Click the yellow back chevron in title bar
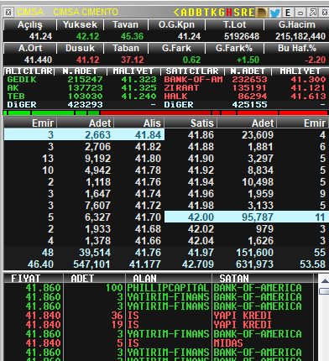Screen dimensions: 329x361 pos(176,13)
